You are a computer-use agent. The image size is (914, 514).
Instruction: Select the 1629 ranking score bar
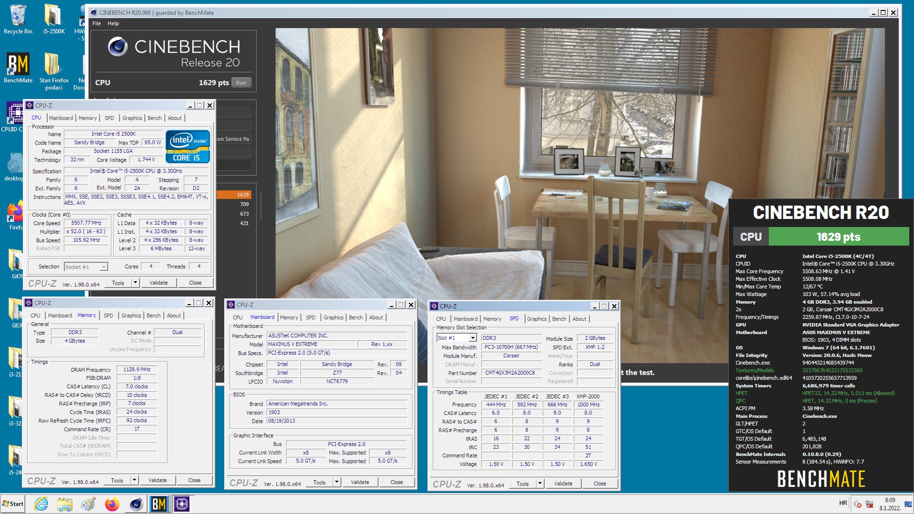[x=234, y=195]
